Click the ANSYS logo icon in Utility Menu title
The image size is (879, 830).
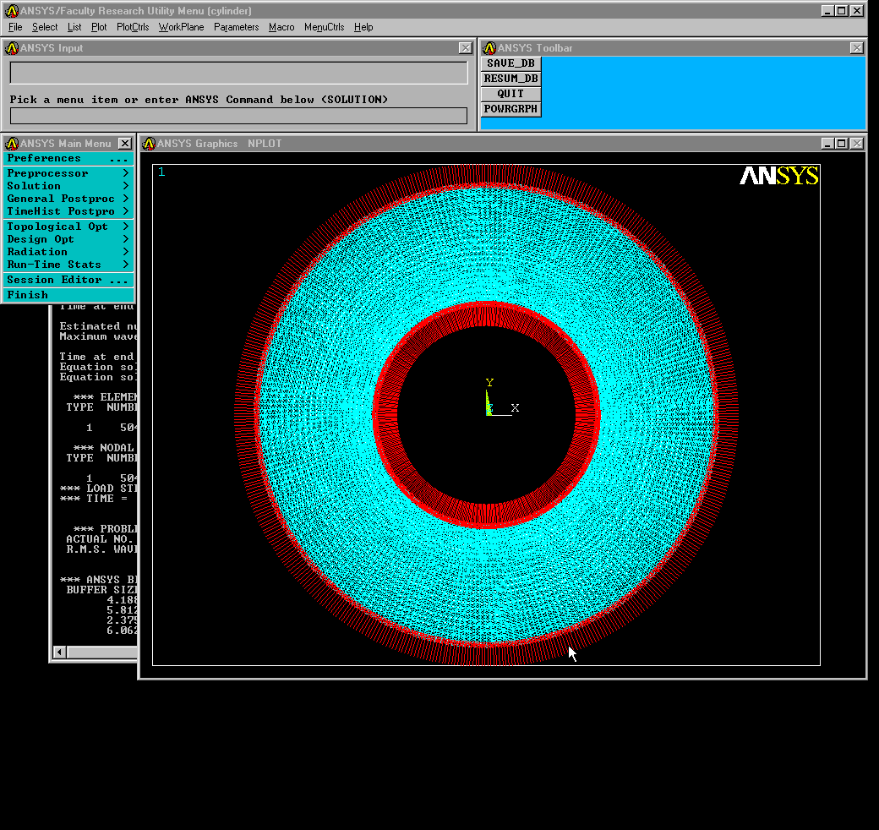coord(11,11)
